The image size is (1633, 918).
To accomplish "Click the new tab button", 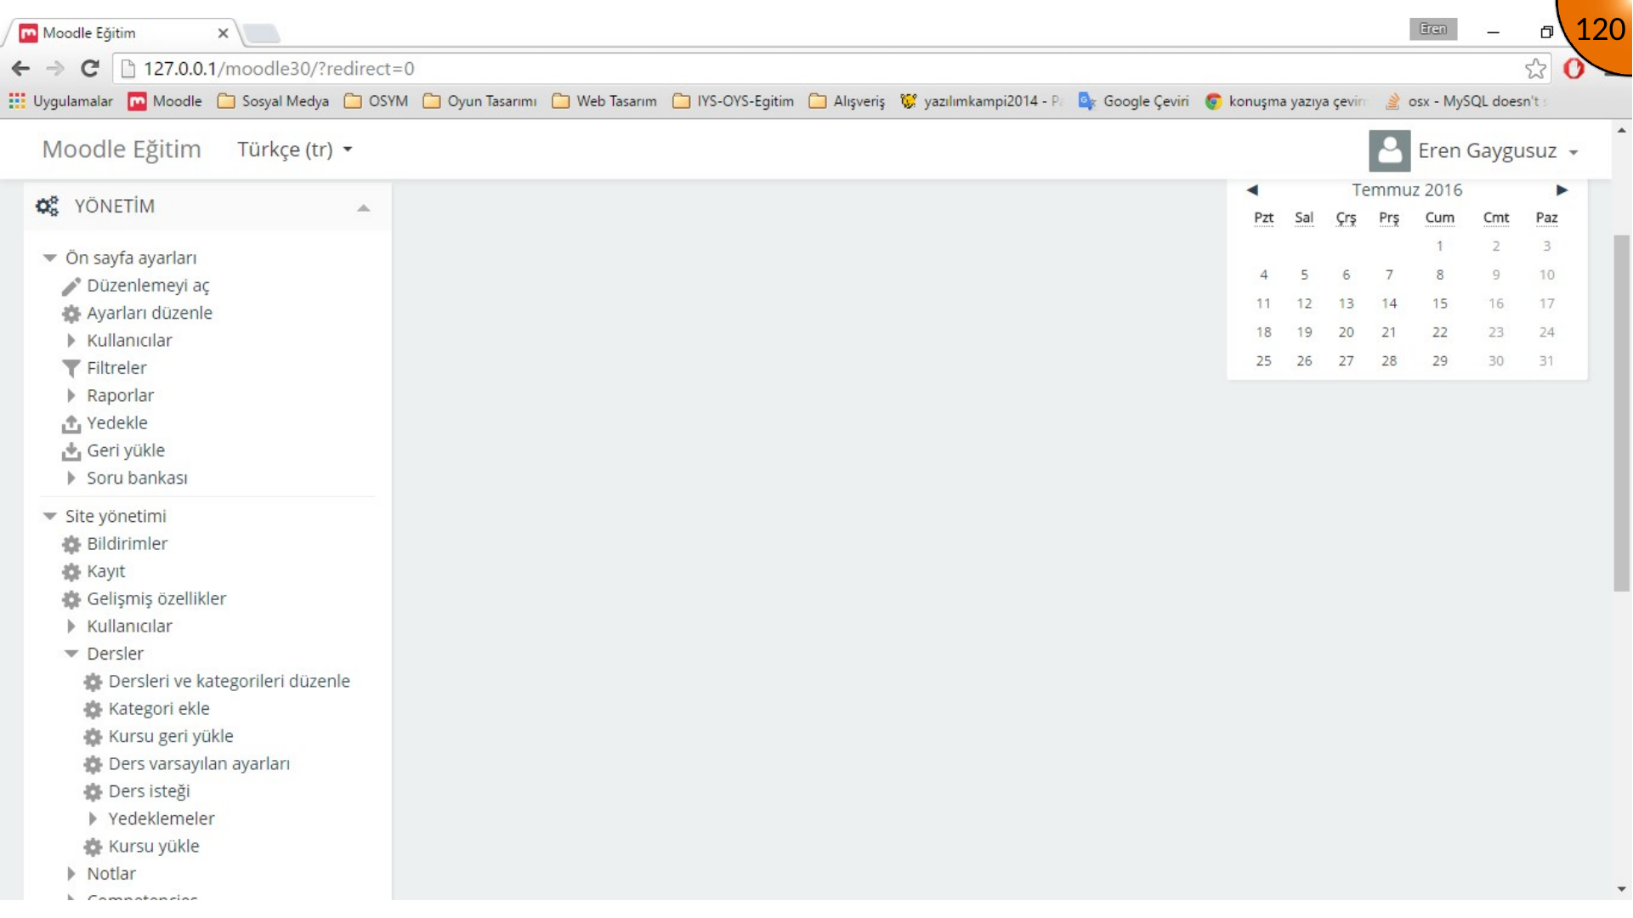I will 262,33.
